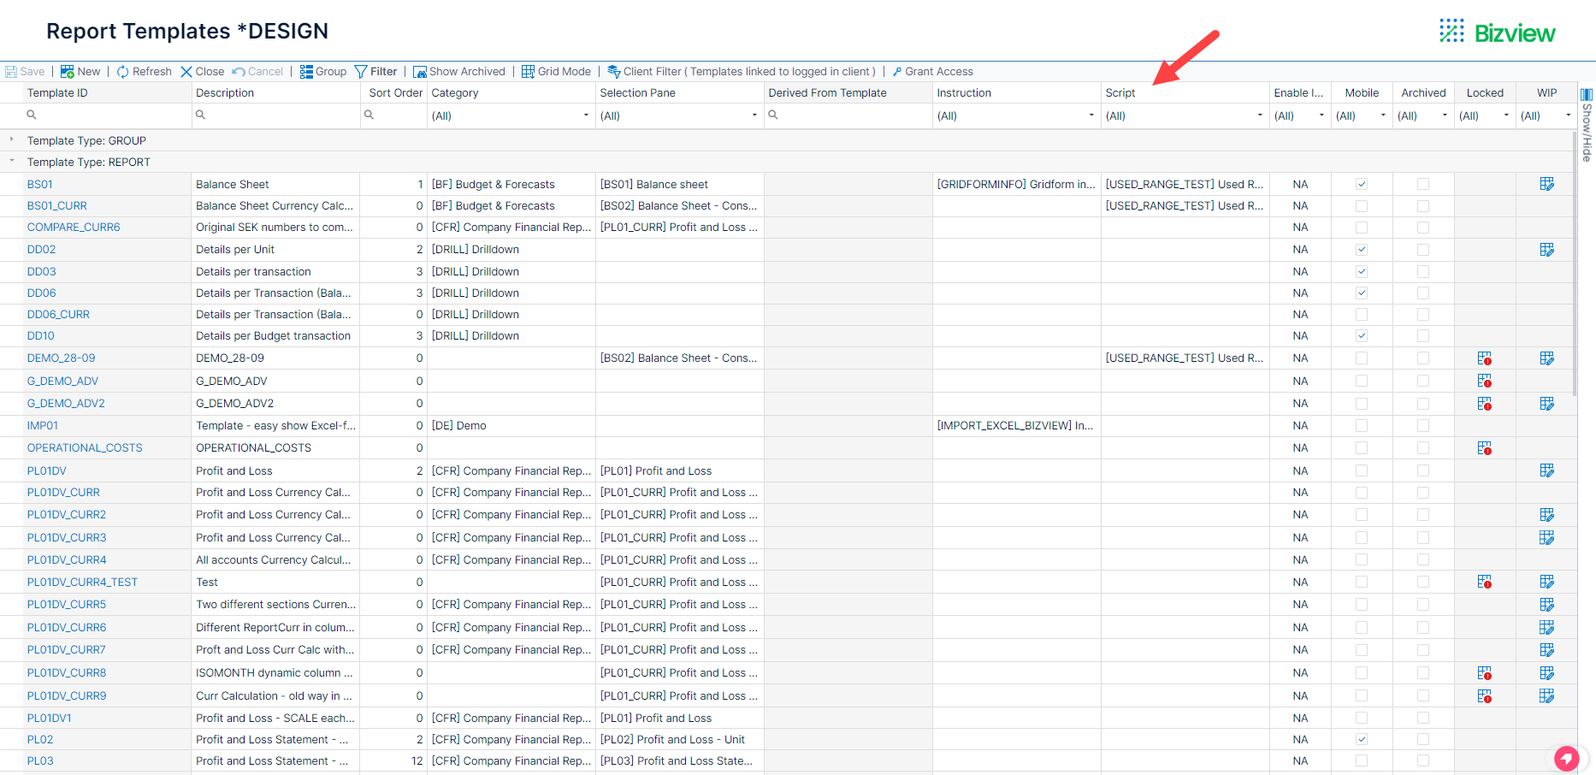Click the WIP grid icon on the BS01 row
The image size is (1596, 775).
(x=1546, y=183)
